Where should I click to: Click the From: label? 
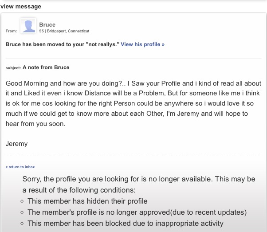pos(11,31)
